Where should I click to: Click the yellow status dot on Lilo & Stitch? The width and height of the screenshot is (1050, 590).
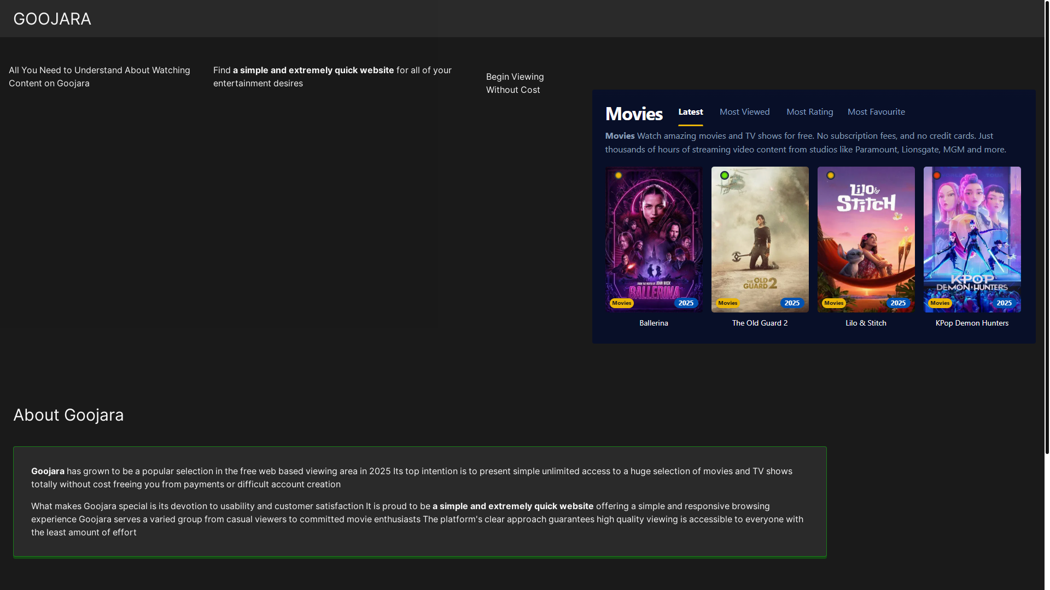coord(831,175)
